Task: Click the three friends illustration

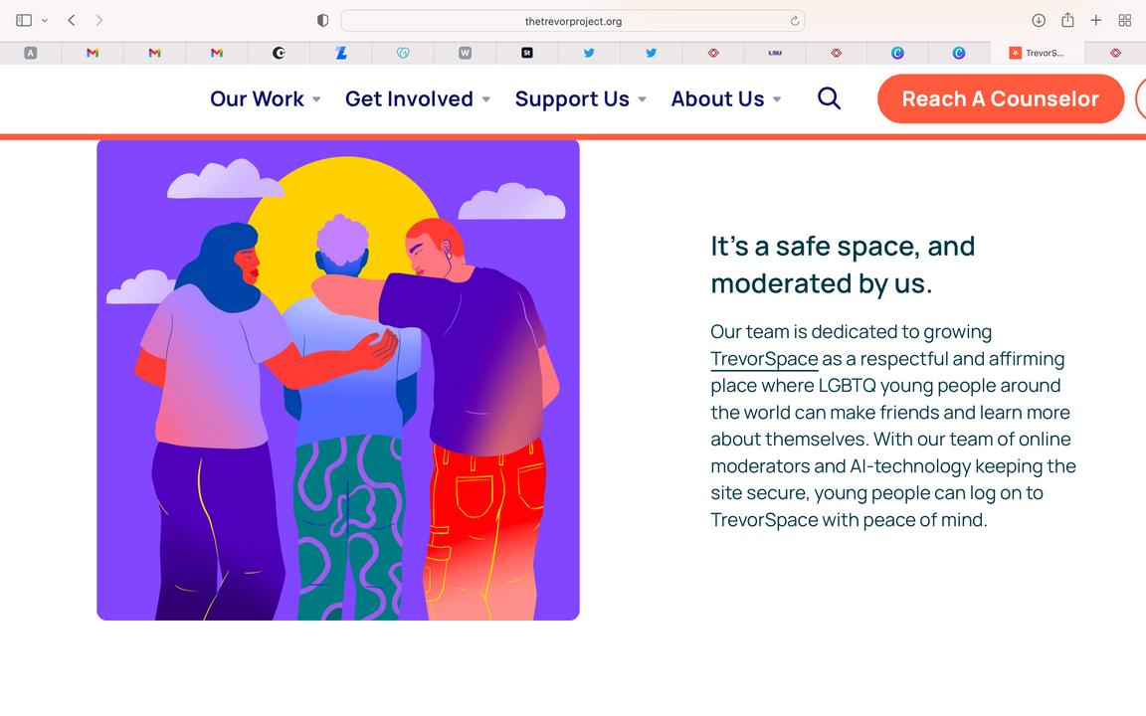Action: point(337,380)
